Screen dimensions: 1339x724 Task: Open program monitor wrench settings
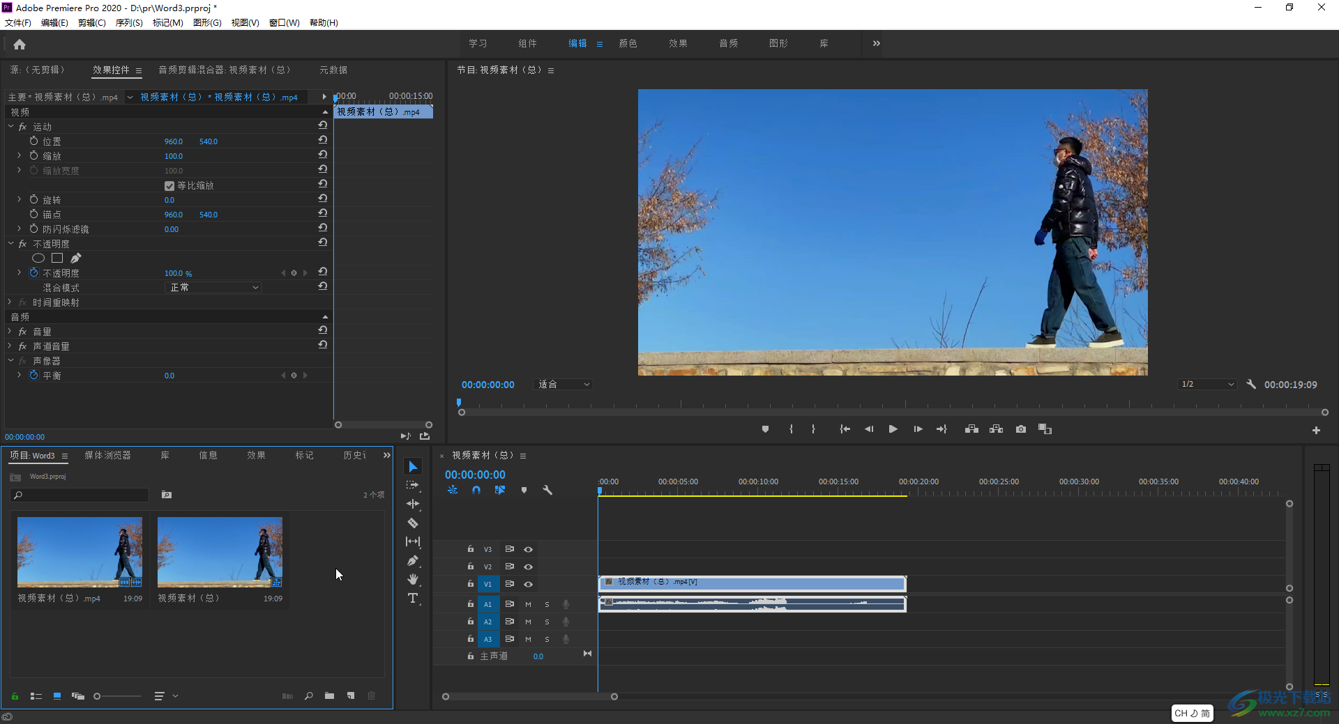coord(1251,384)
